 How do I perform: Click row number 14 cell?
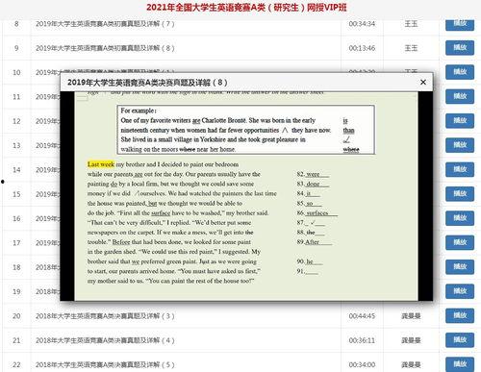click(16, 170)
